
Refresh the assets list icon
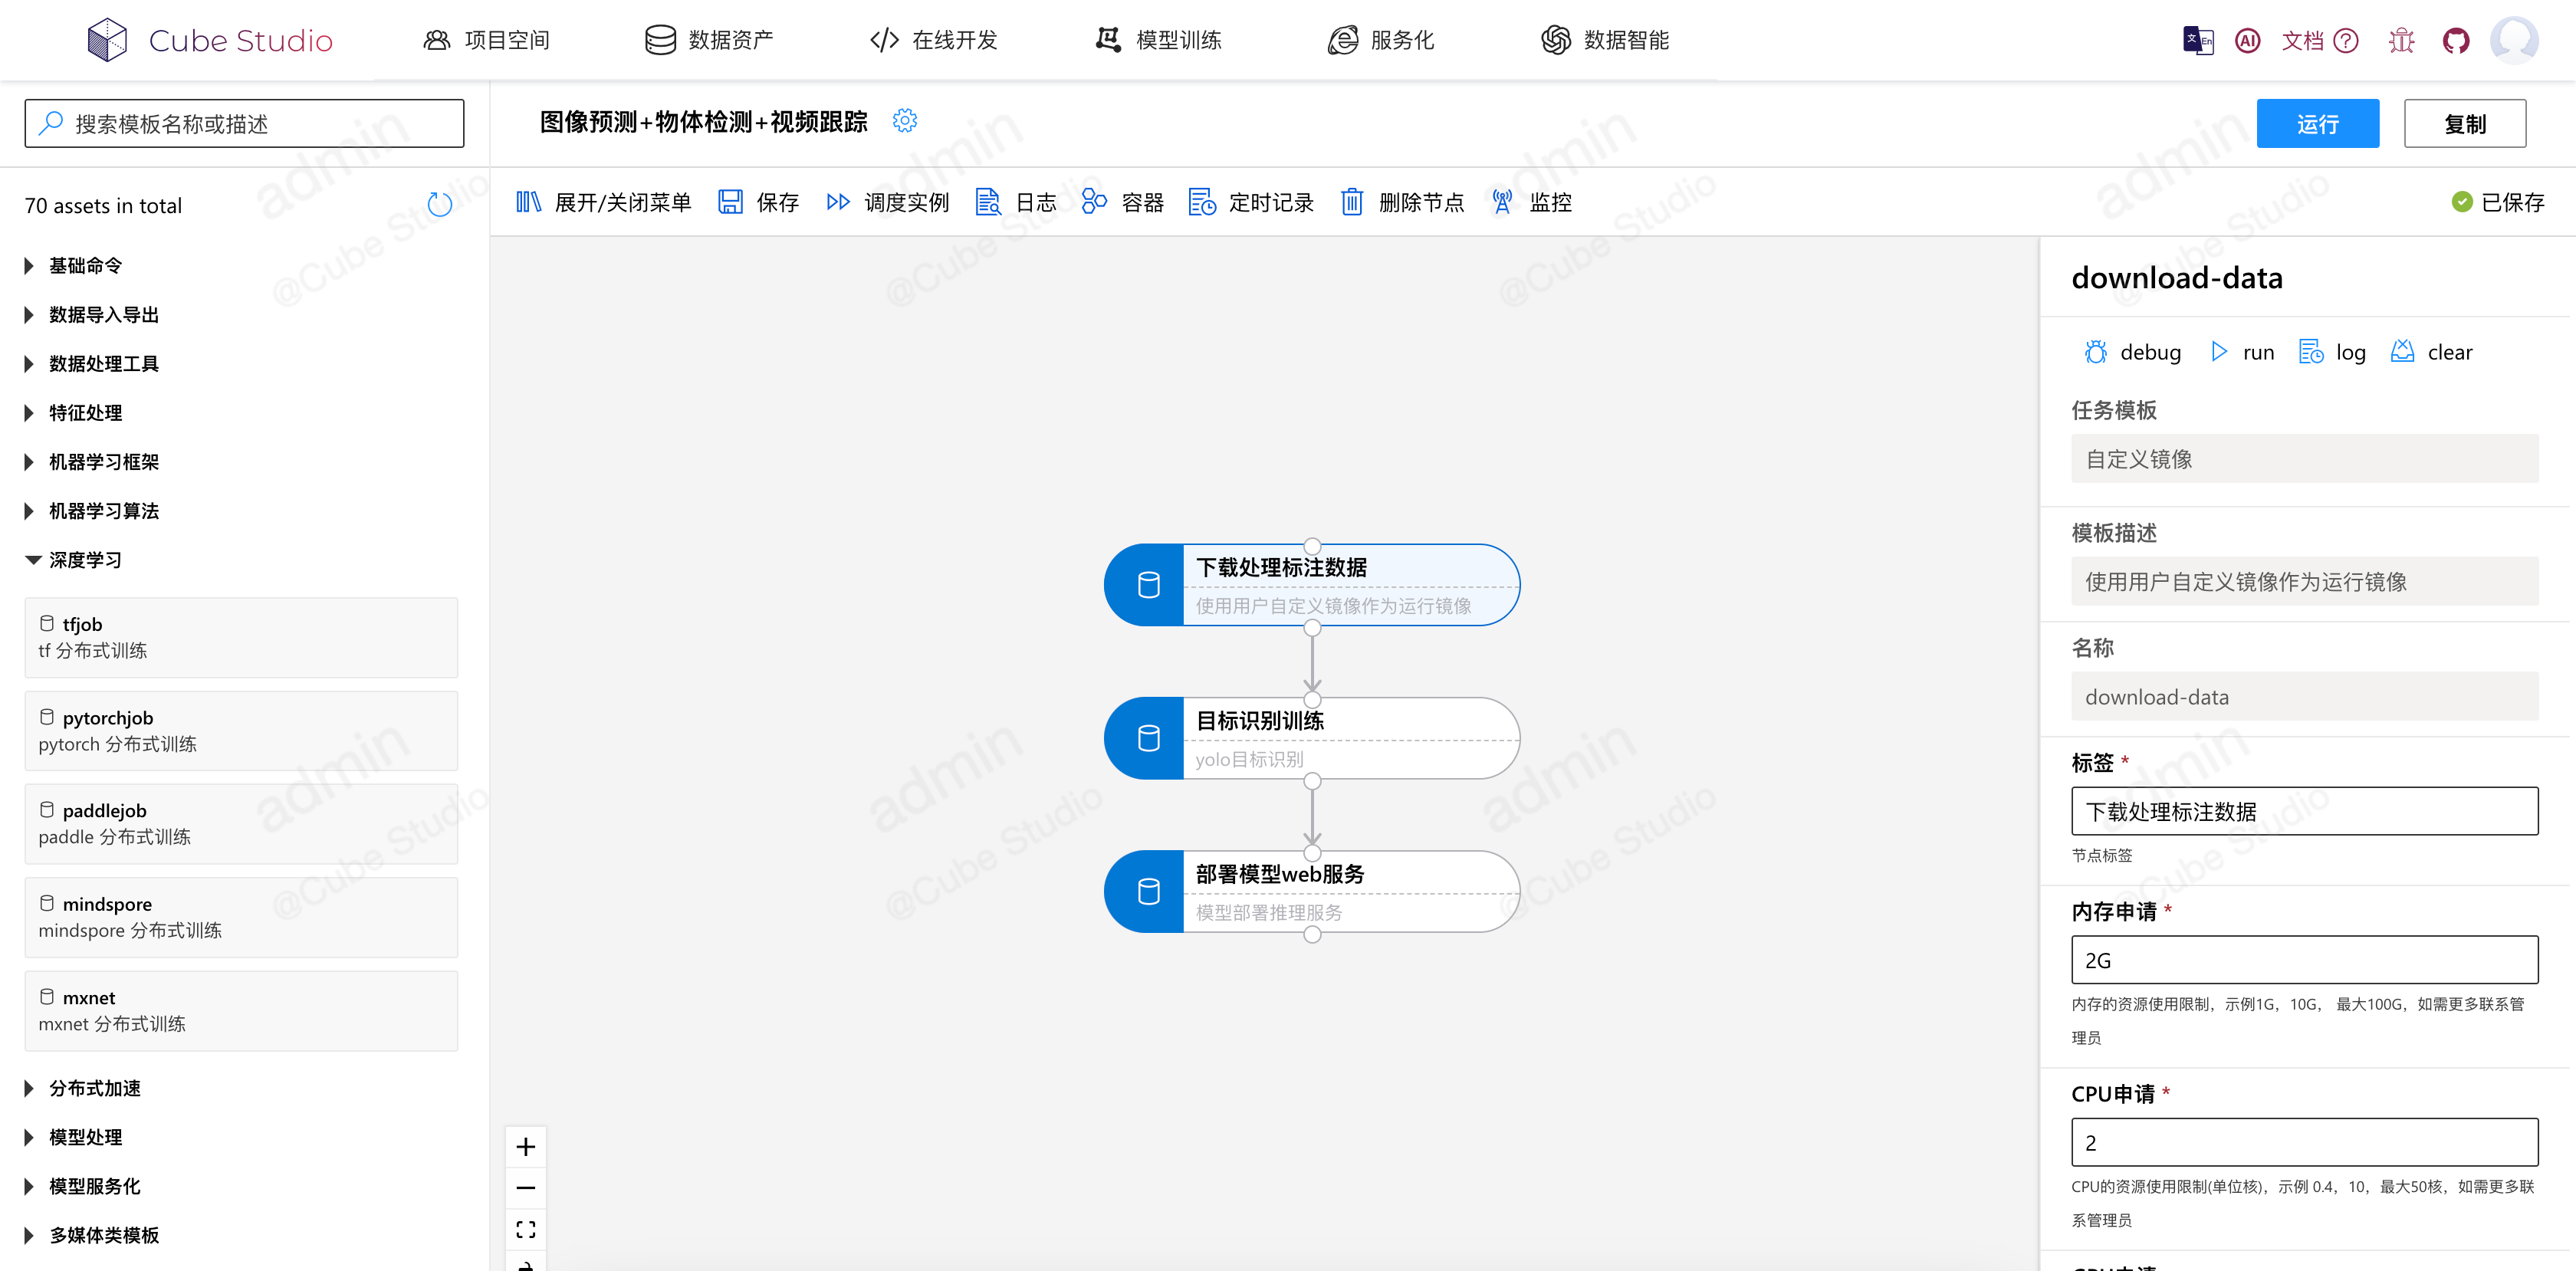[x=439, y=204]
